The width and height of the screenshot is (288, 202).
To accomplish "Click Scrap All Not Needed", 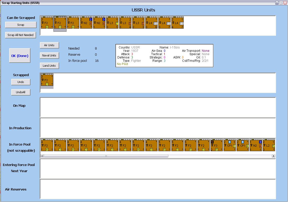I will point(20,35).
